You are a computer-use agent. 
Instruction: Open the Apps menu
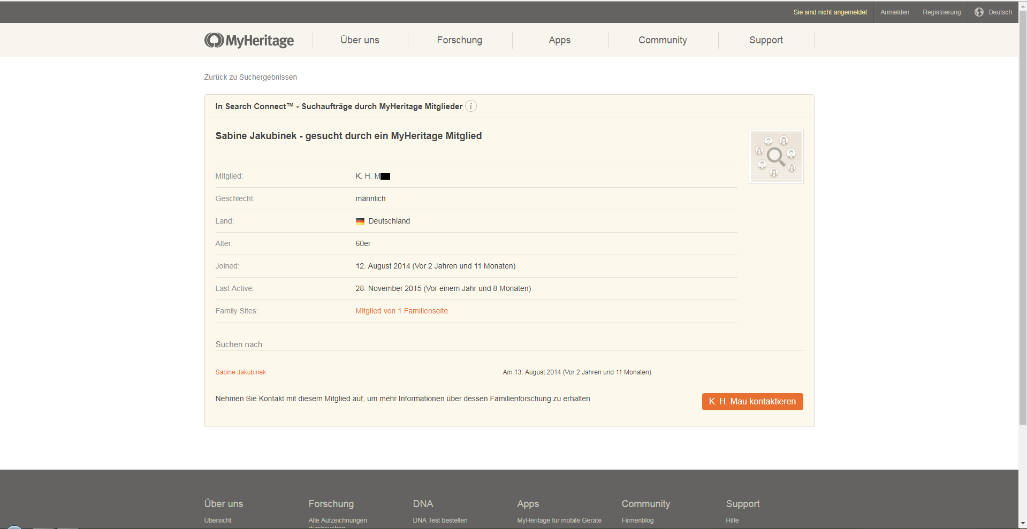tap(560, 40)
